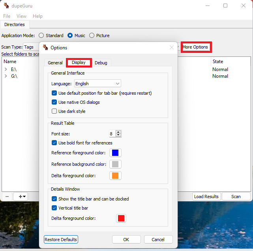Click the dupeGuru app icon in title bar

[x=6, y=6]
